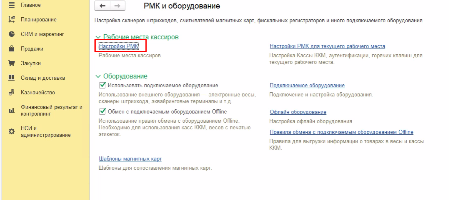
Task: Click the НСИ и администрирование gear icon
Action: 12,132
